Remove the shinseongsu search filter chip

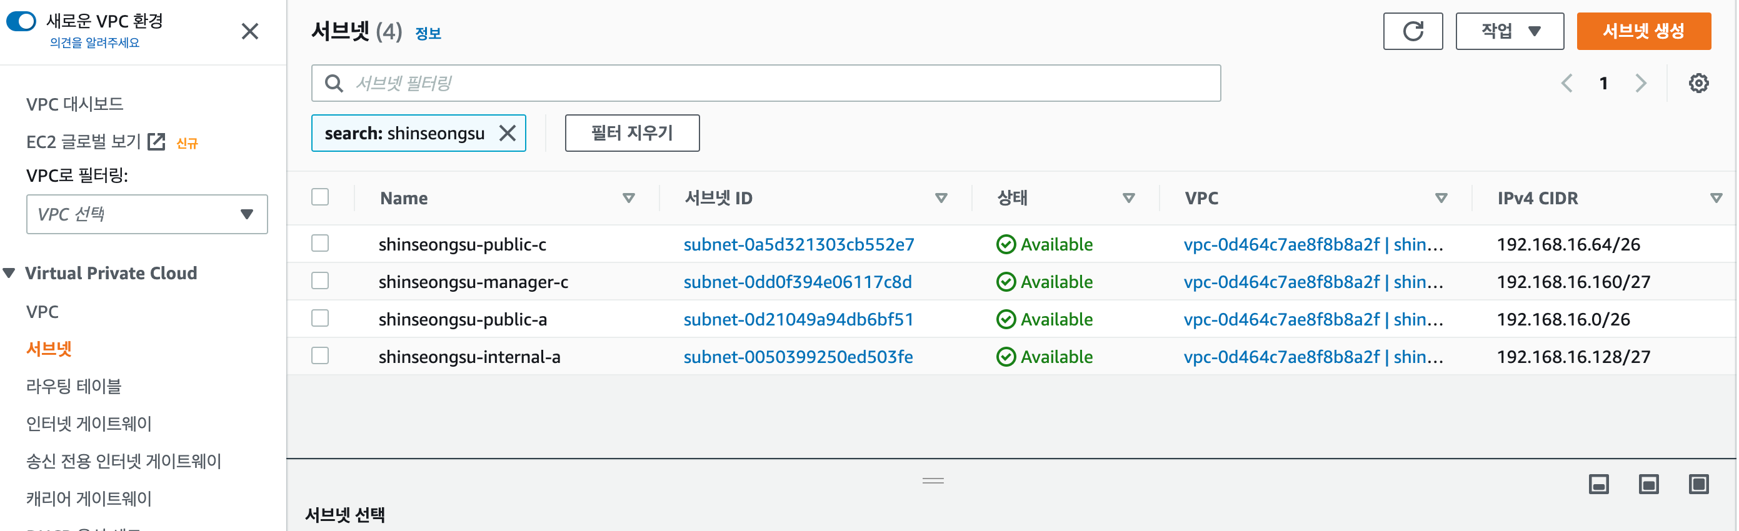pyautogui.click(x=508, y=133)
